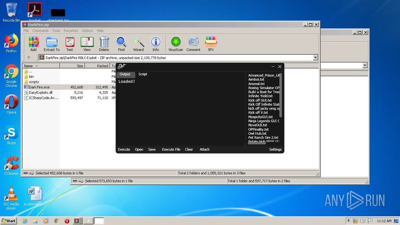Open the Opera desktop shortcut

(x=11, y=104)
